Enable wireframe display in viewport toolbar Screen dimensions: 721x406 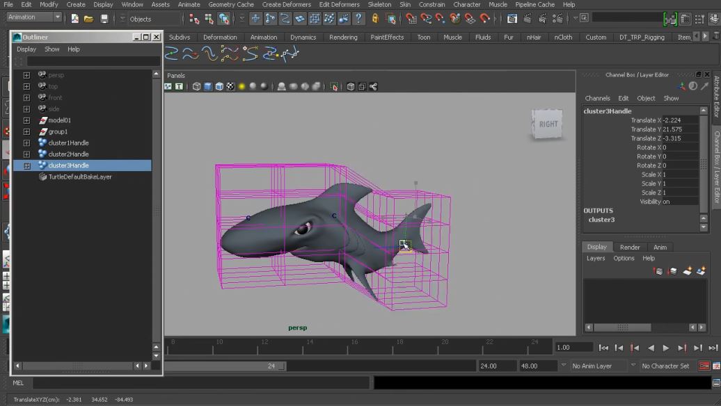196,86
